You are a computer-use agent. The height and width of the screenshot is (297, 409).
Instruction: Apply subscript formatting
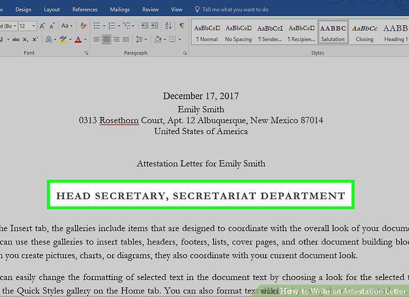pyautogui.click(x=26, y=39)
